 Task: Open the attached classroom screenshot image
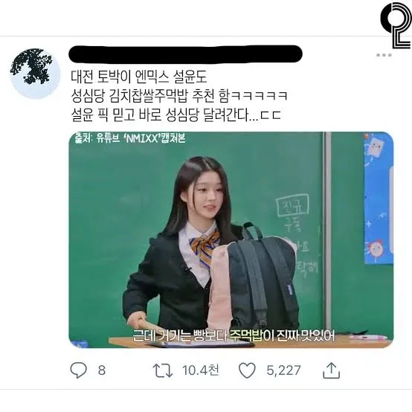(231, 240)
